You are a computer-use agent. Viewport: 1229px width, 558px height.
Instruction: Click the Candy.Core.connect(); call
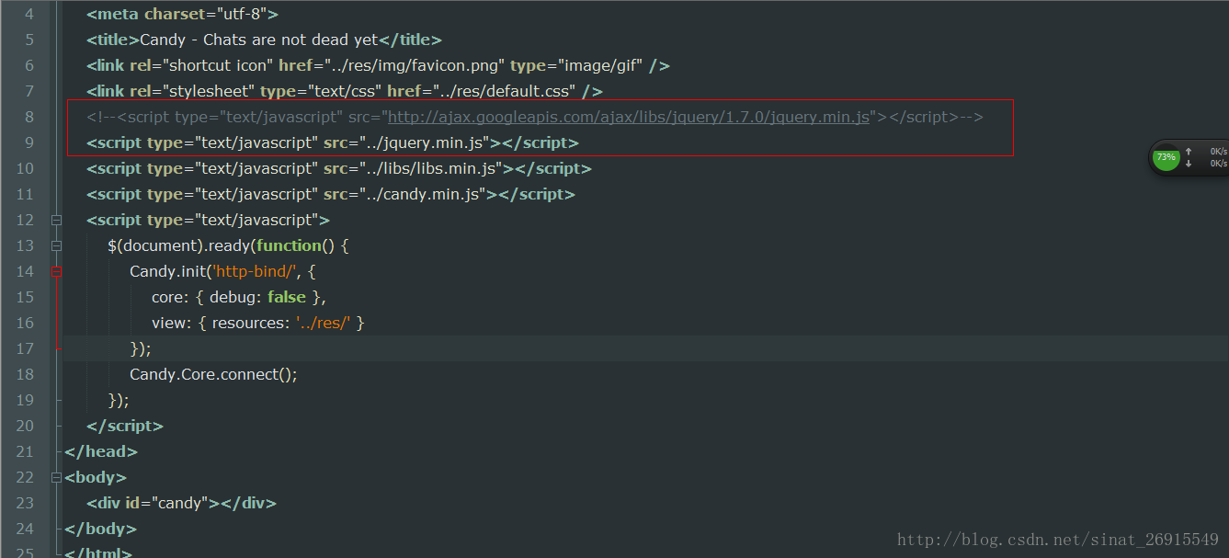(x=214, y=374)
